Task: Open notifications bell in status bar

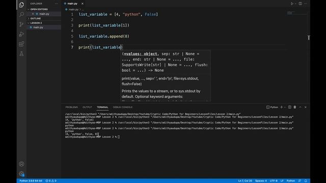Action: (306, 181)
